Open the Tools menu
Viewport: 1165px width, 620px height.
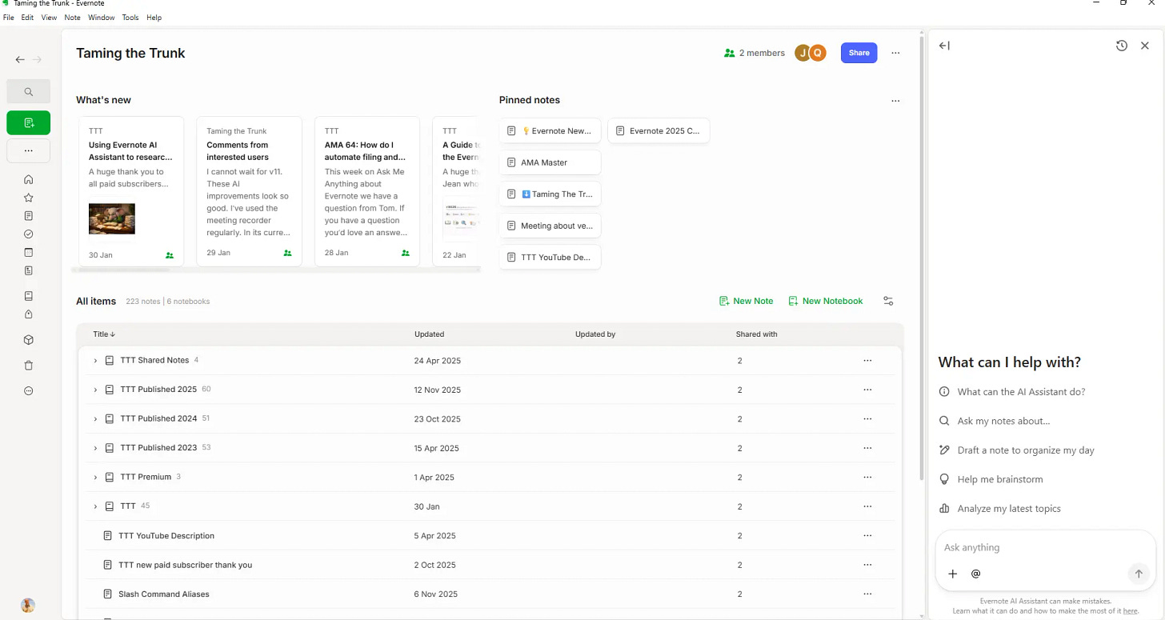130,18
